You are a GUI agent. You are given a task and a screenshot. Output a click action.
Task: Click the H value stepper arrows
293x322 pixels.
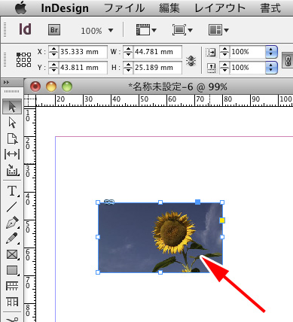pos(128,68)
